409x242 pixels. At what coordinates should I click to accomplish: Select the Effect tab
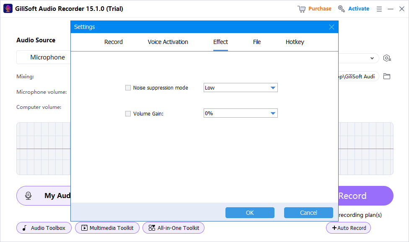click(x=220, y=42)
